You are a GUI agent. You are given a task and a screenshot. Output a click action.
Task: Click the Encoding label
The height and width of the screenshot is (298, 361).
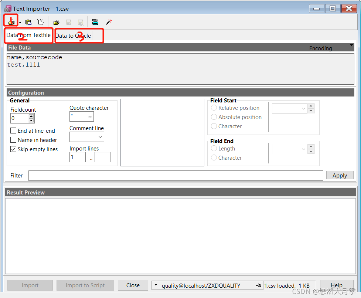320,48
